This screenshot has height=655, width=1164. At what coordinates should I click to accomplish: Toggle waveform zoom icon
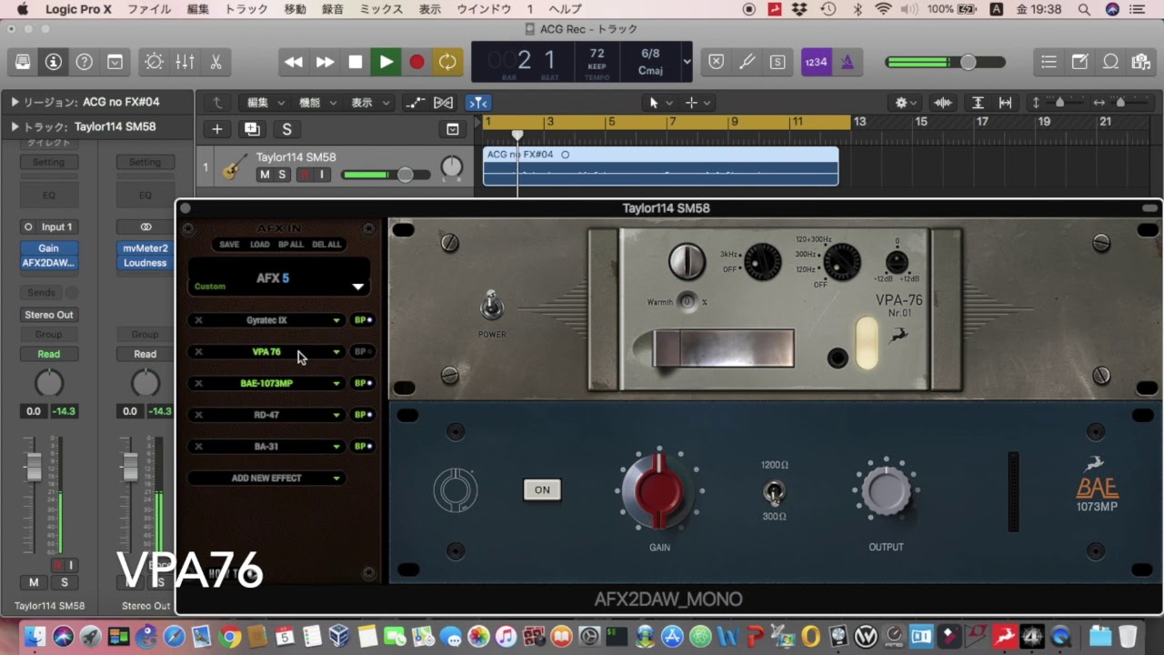click(943, 103)
